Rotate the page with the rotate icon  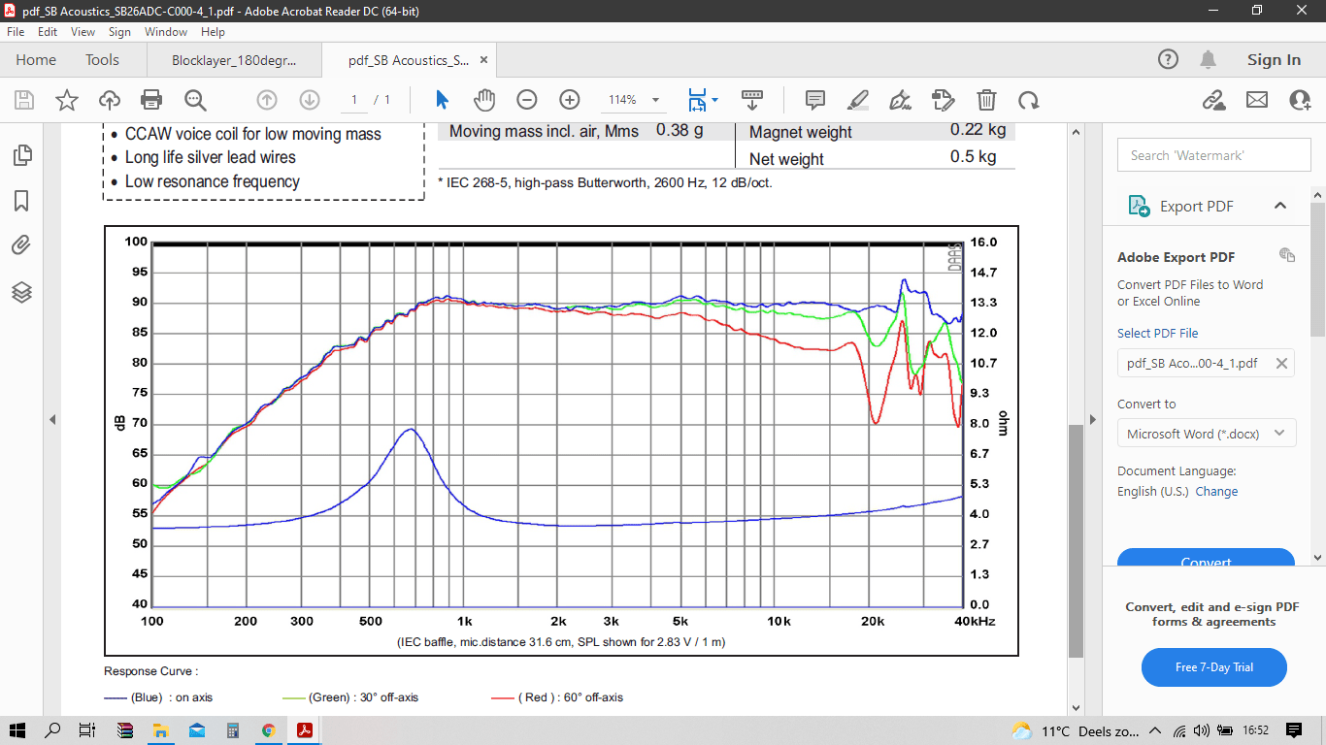click(x=1029, y=100)
